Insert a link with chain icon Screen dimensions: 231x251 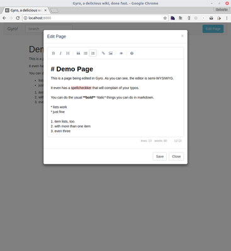tap(103, 53)
